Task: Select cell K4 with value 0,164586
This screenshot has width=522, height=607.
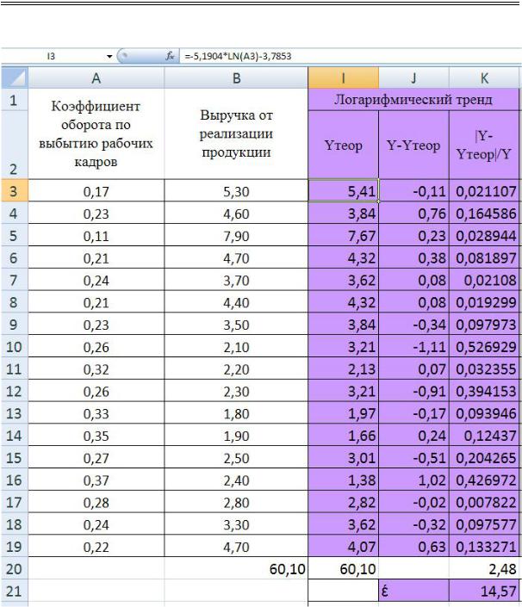Action: [x=484, y=214]
